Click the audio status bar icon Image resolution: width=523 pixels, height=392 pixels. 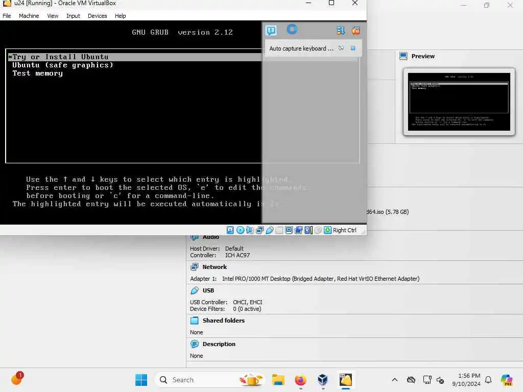tap(250, 230)
